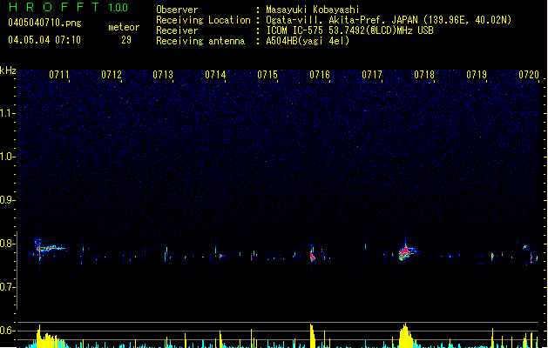
Task: Click the 1.0 kHz axis label
Action: click(x=7, y=157)
